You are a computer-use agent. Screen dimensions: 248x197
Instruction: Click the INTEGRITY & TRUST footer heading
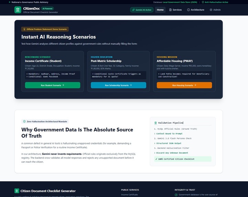coord(185,190)
